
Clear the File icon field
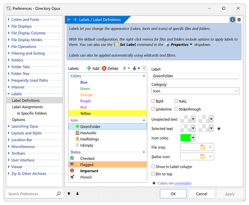[x=210, y=147]
